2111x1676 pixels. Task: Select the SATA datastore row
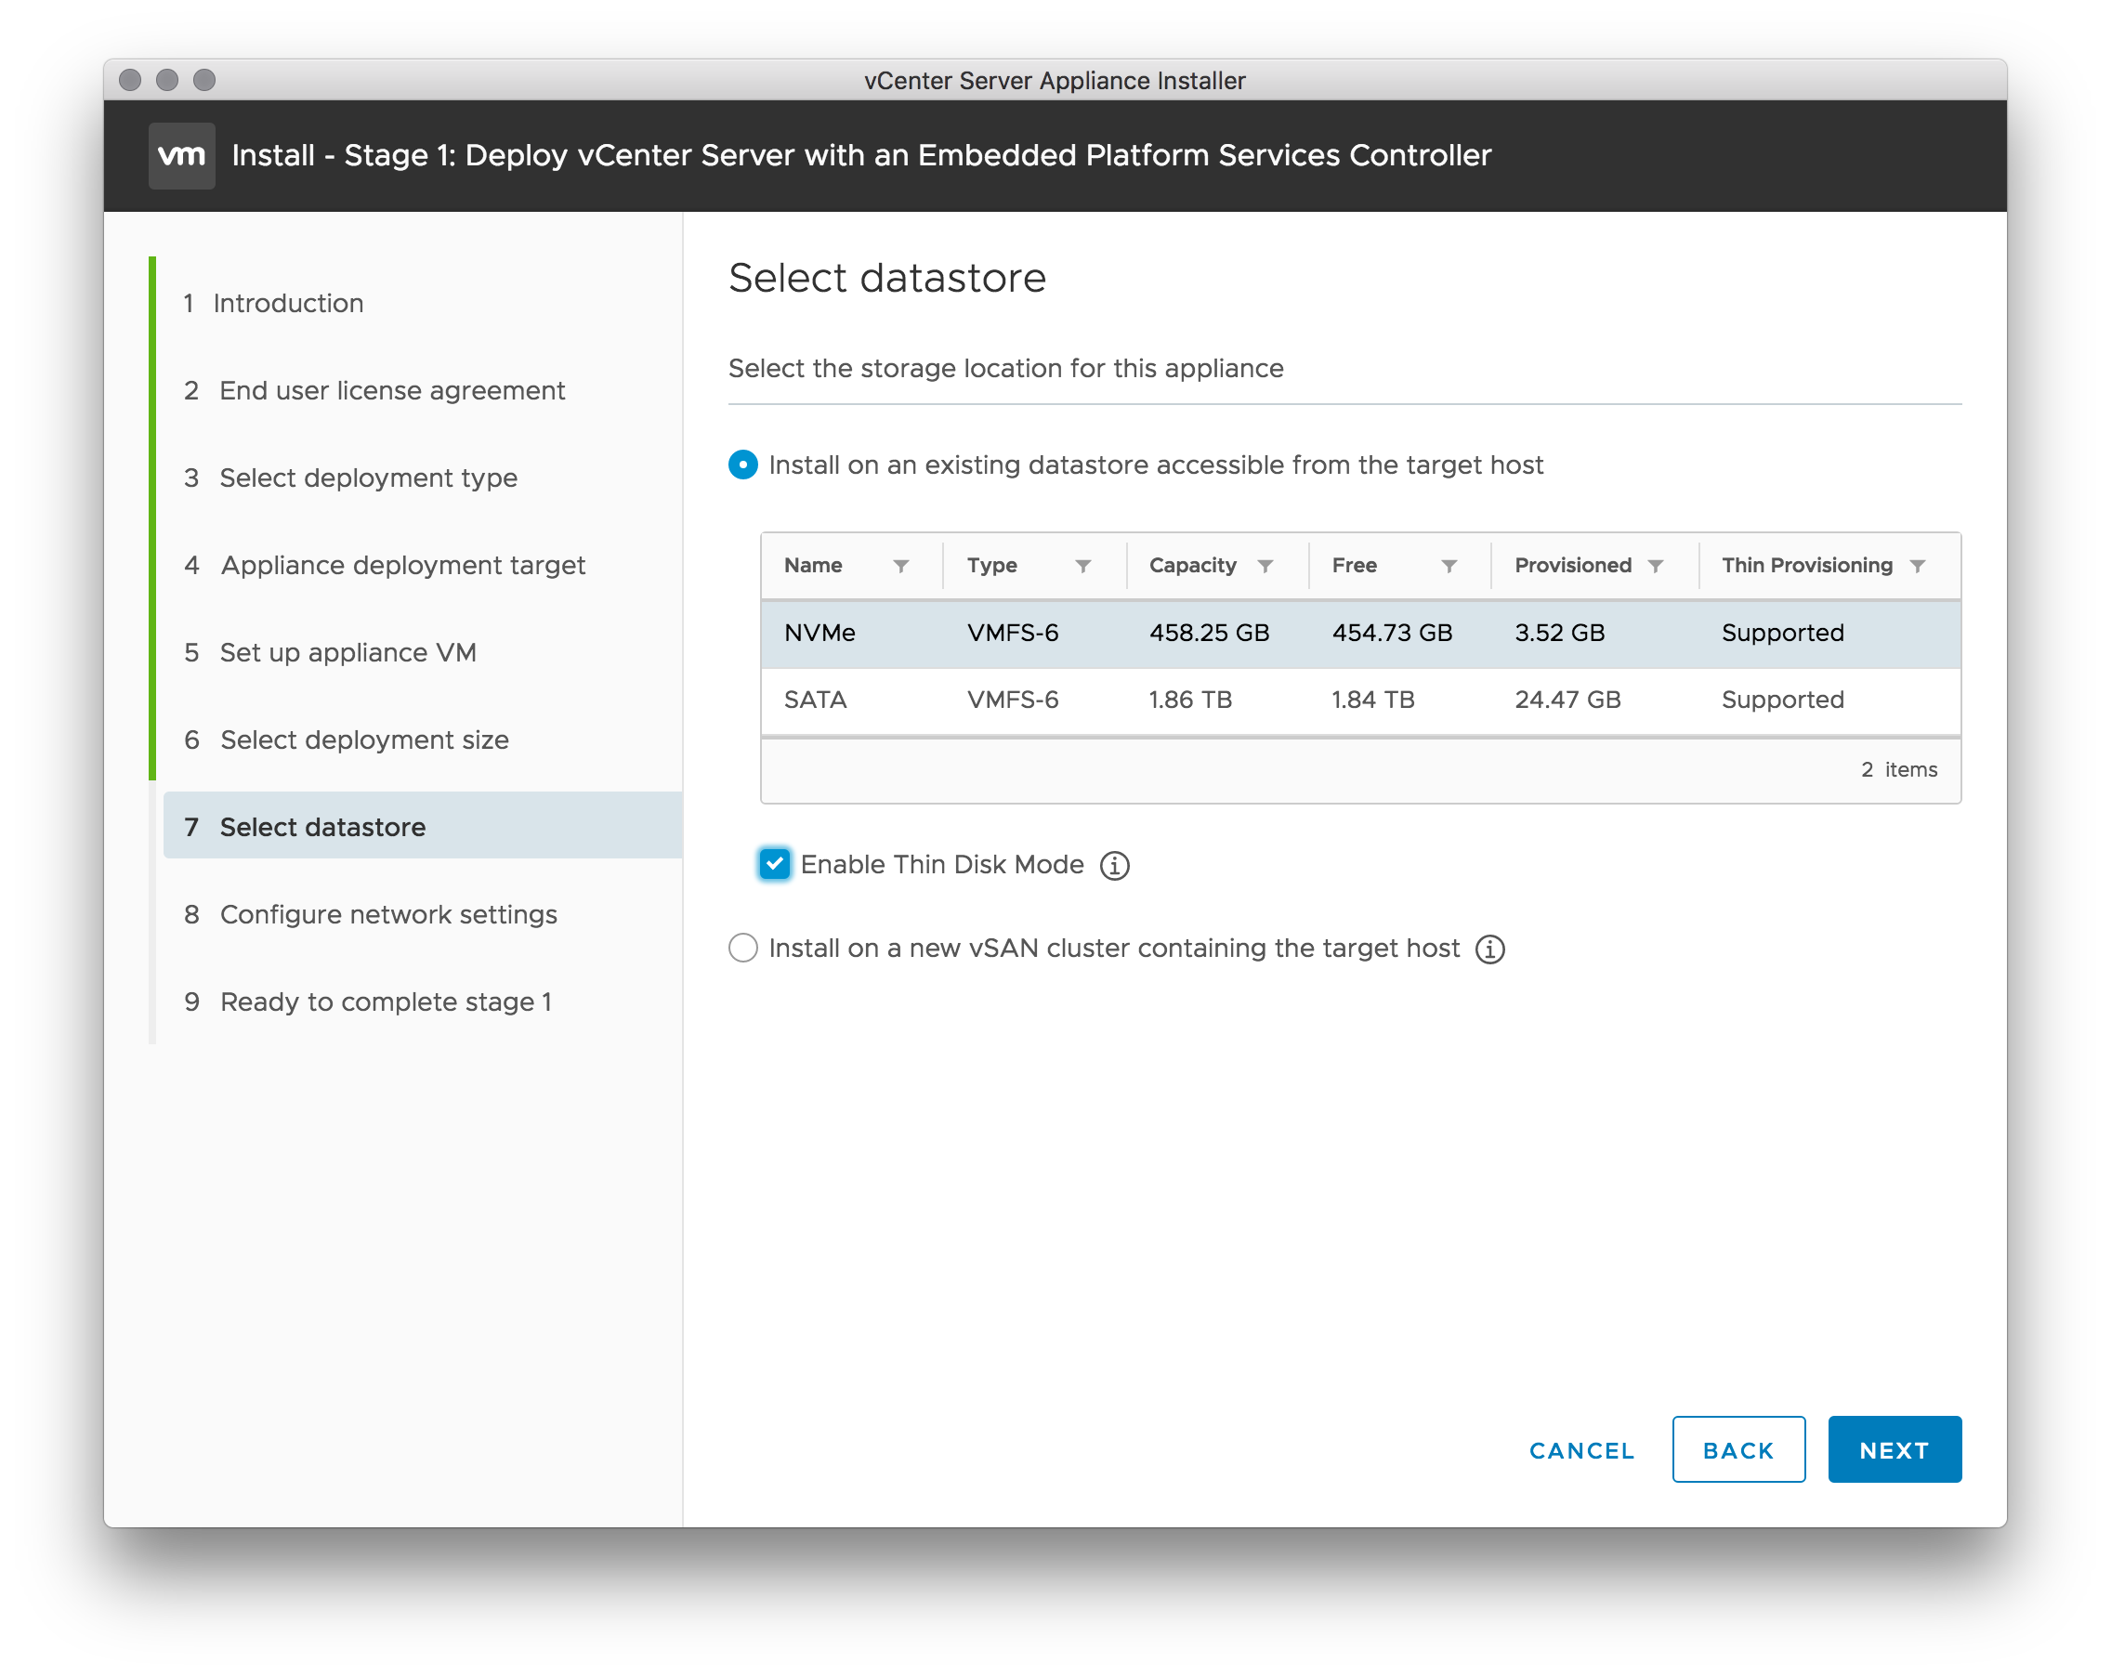pyautogui.click(x=1360, y=700)
